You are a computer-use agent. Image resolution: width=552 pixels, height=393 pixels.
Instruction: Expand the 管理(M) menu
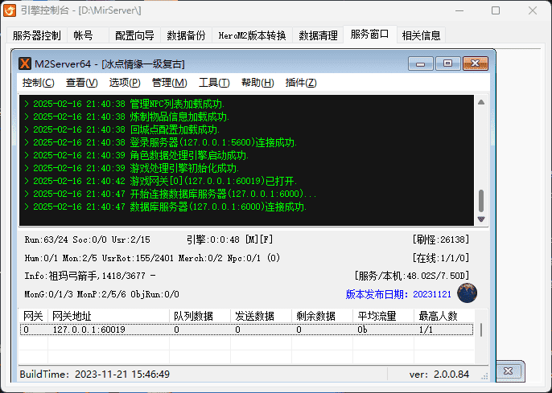coord(169,83)
